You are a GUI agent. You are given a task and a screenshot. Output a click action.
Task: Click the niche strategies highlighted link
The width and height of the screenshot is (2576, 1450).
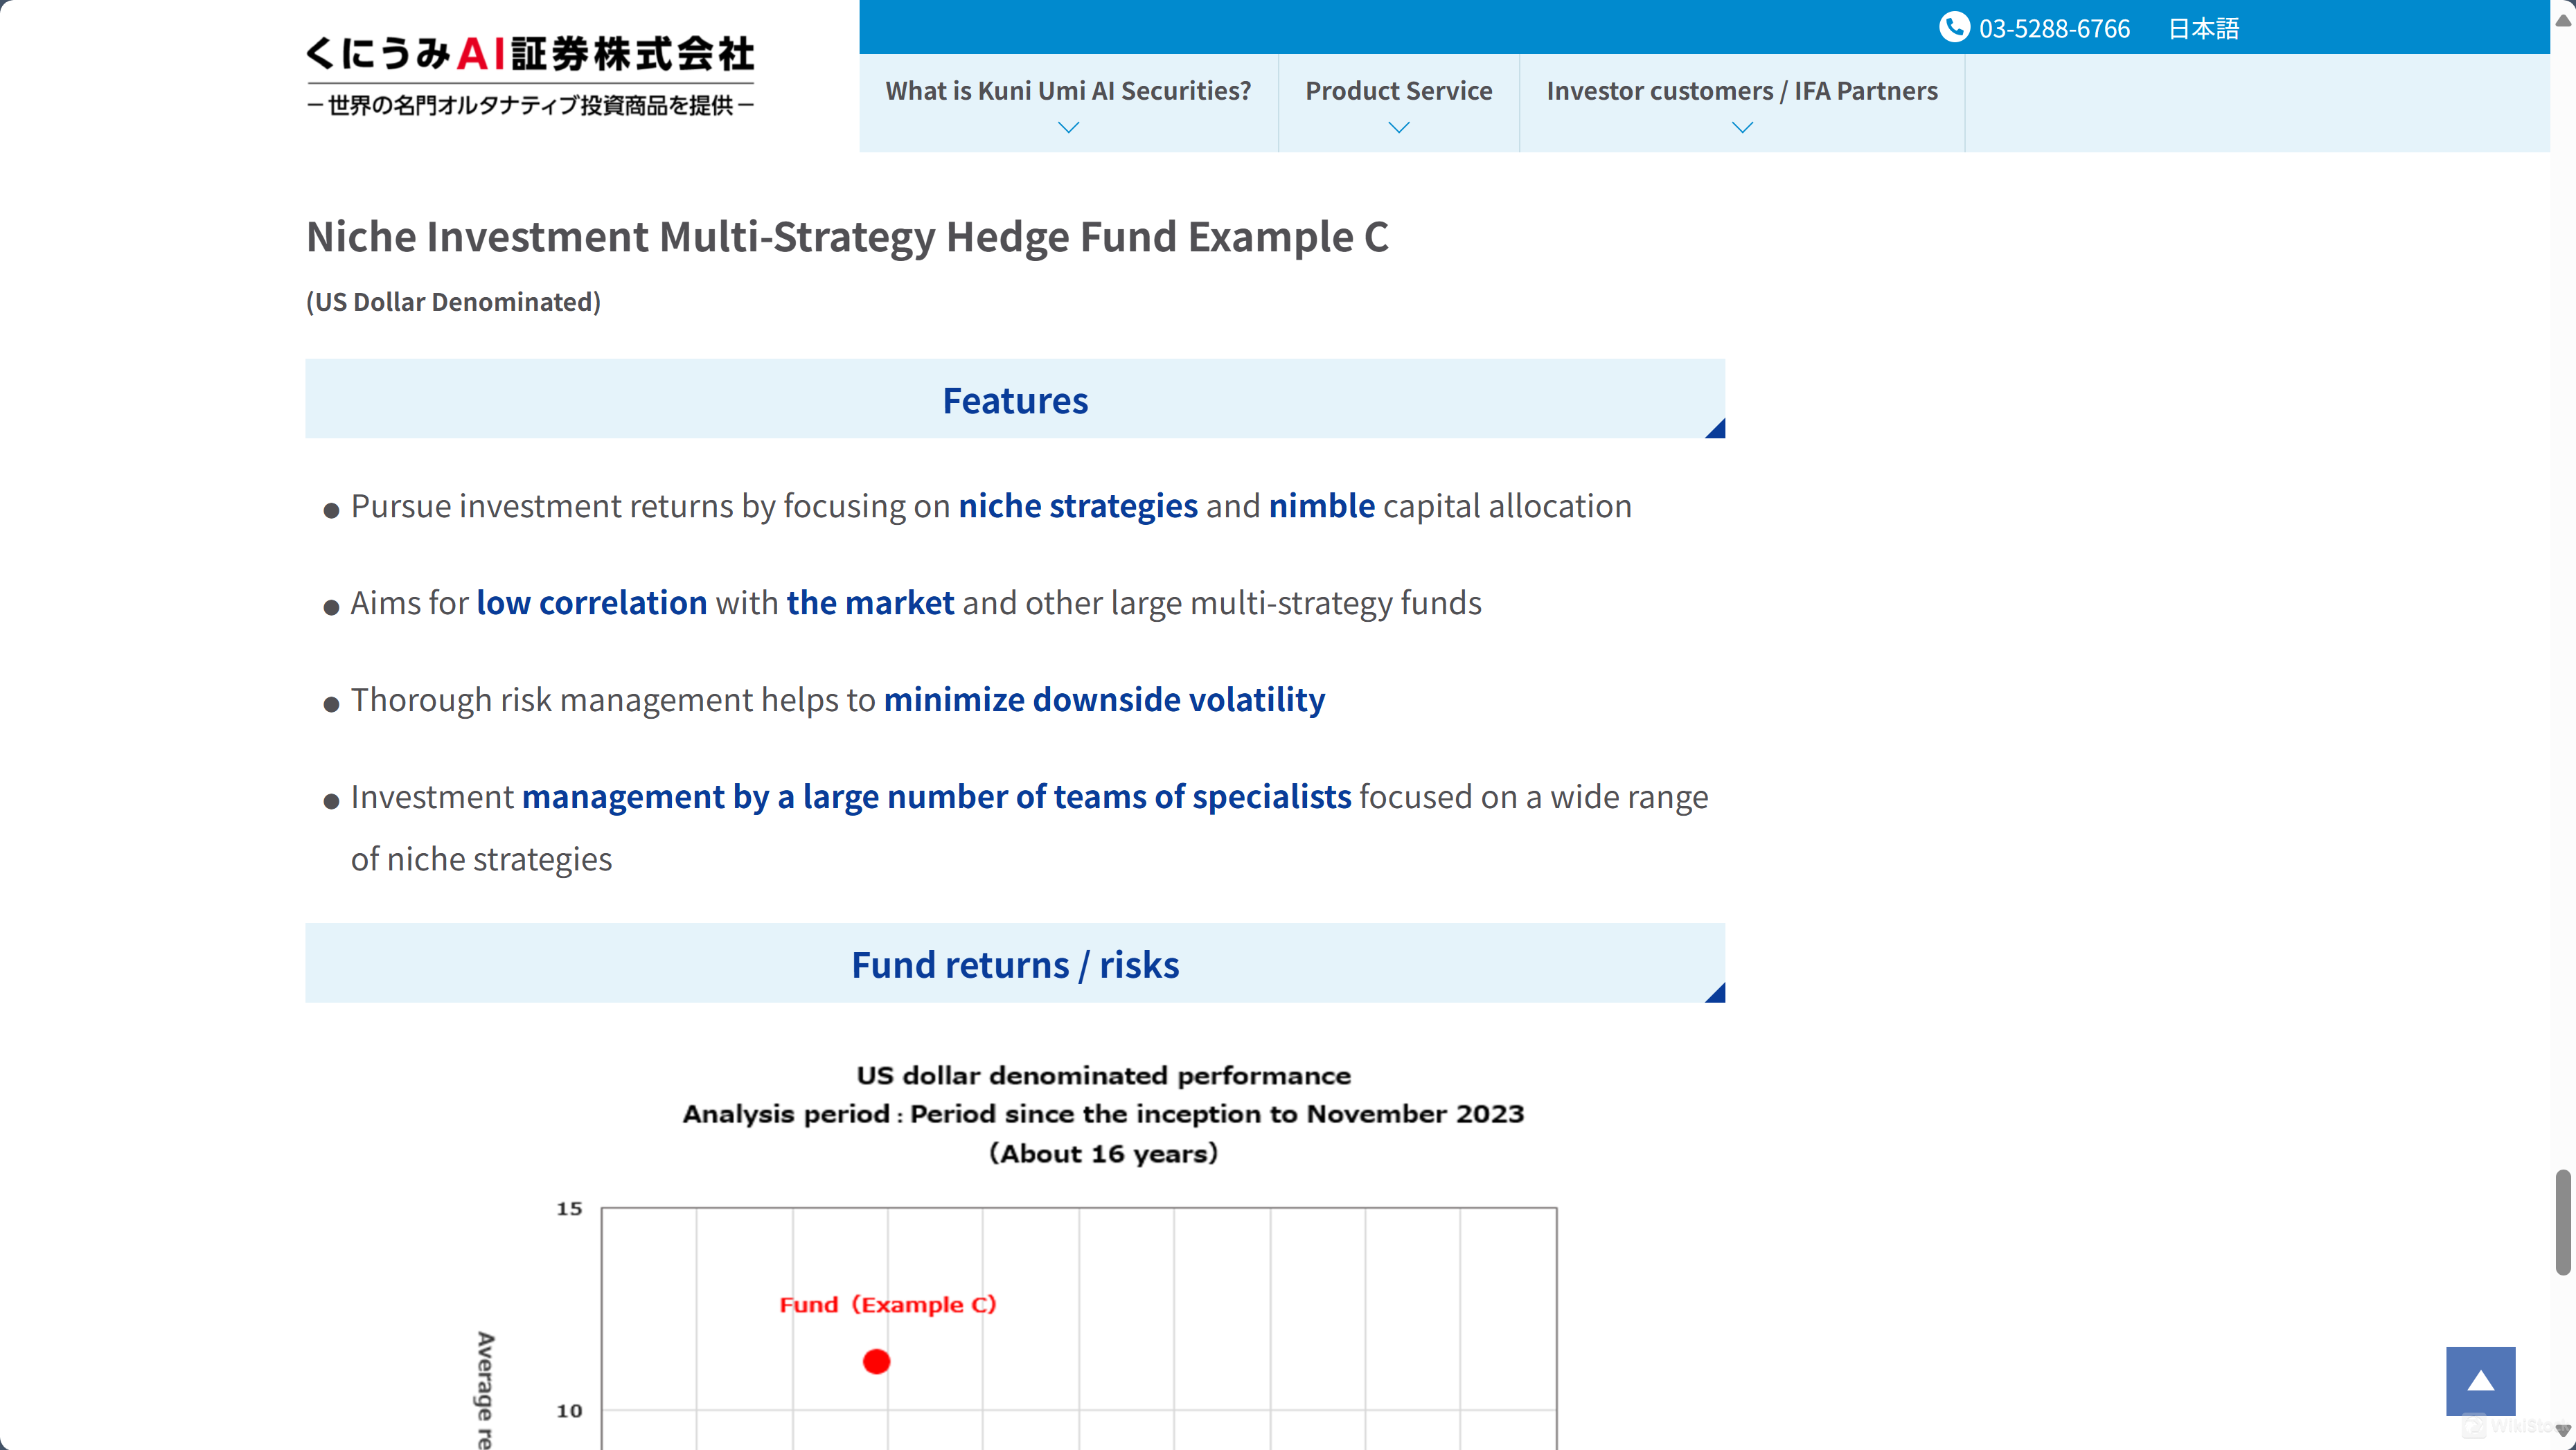tap(1078, 504)
